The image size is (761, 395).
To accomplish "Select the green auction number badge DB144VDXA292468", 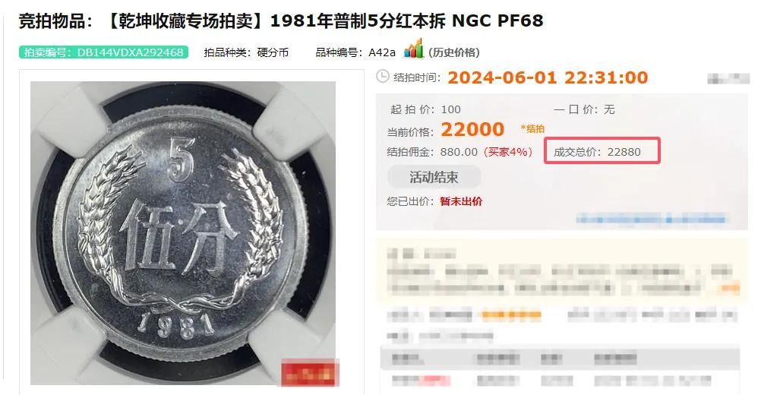I will (103, 52).
